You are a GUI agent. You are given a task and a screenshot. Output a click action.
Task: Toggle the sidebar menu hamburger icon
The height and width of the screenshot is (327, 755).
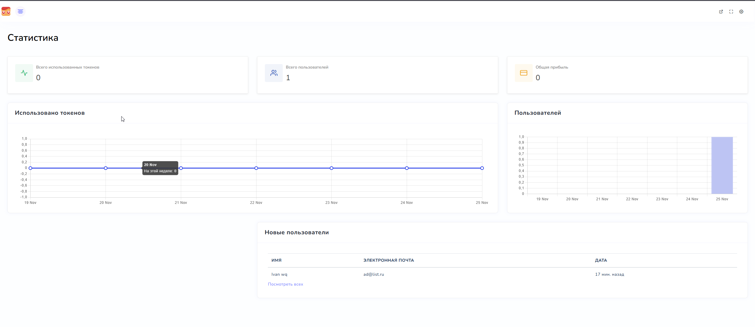[x=20, y=11]
